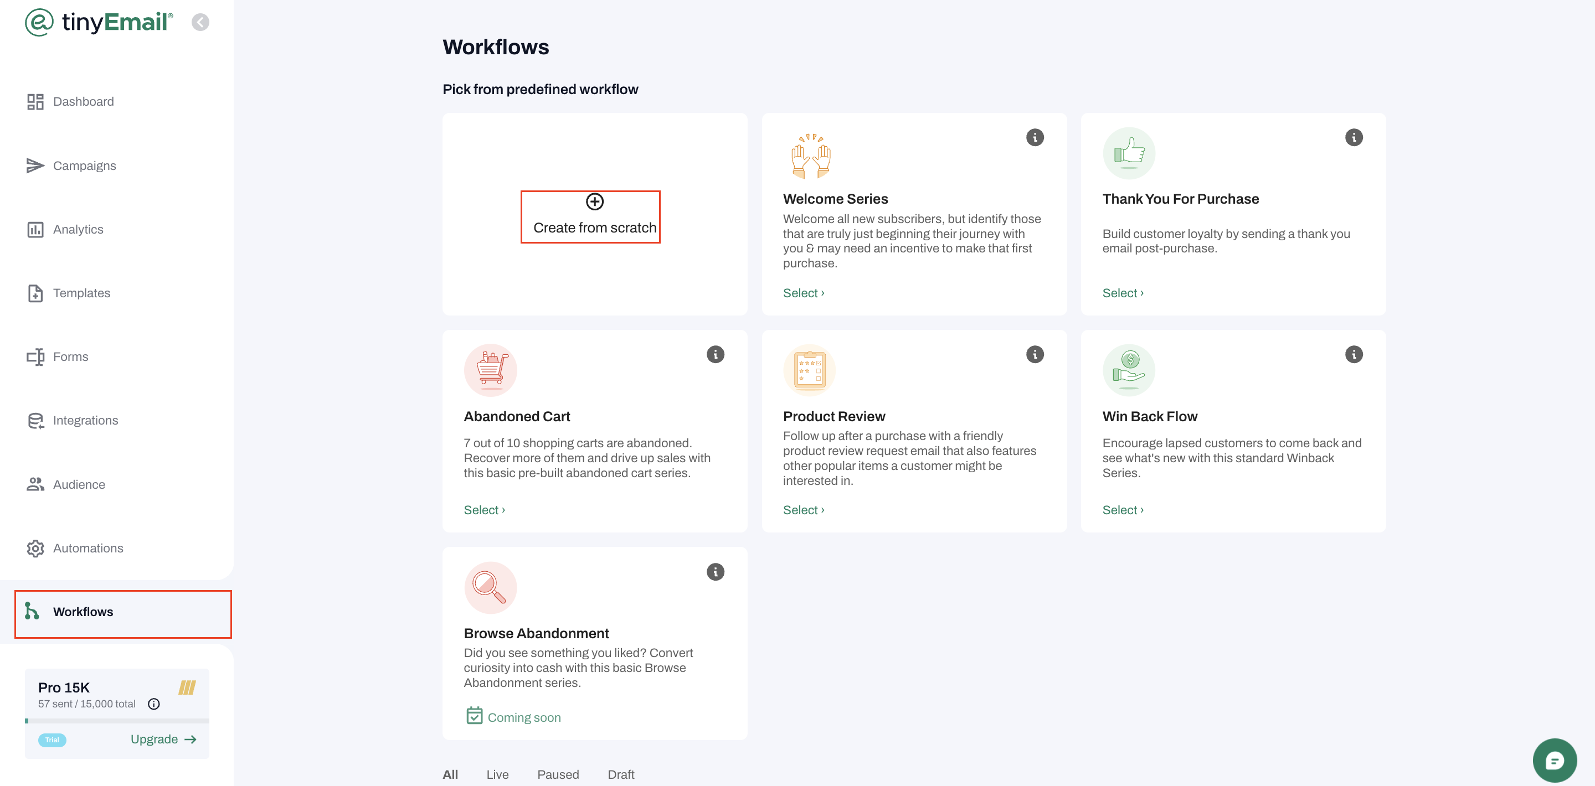Switch to the Live workflows tab

(497, 774)
